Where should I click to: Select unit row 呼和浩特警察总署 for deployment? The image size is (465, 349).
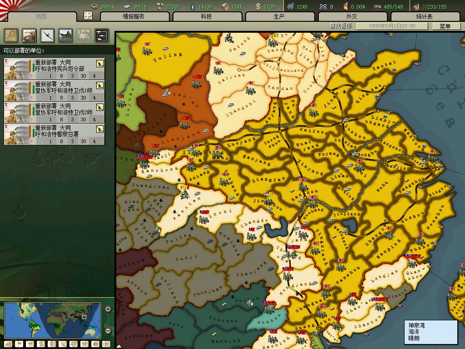click(54, 135)
